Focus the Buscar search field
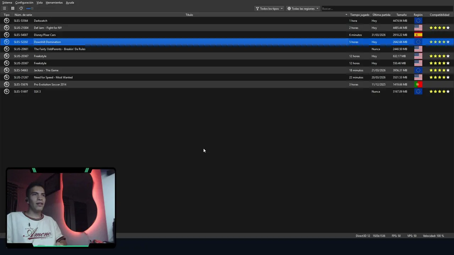 pyautogui.click(x=387, y=8)
